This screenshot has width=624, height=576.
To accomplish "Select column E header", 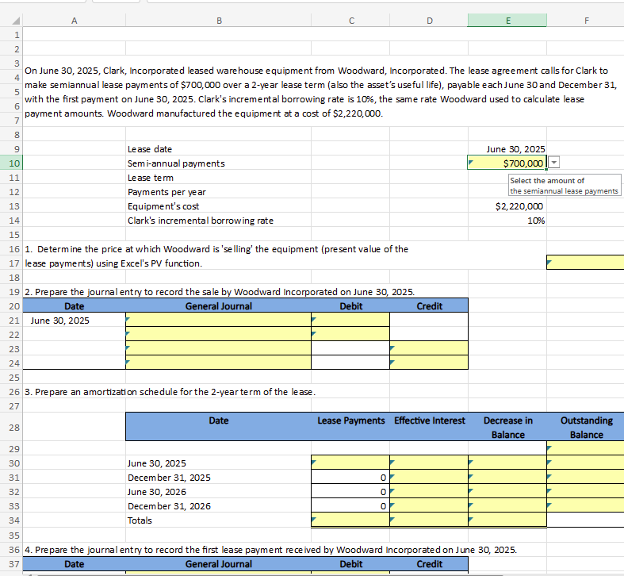I will 507,21.
